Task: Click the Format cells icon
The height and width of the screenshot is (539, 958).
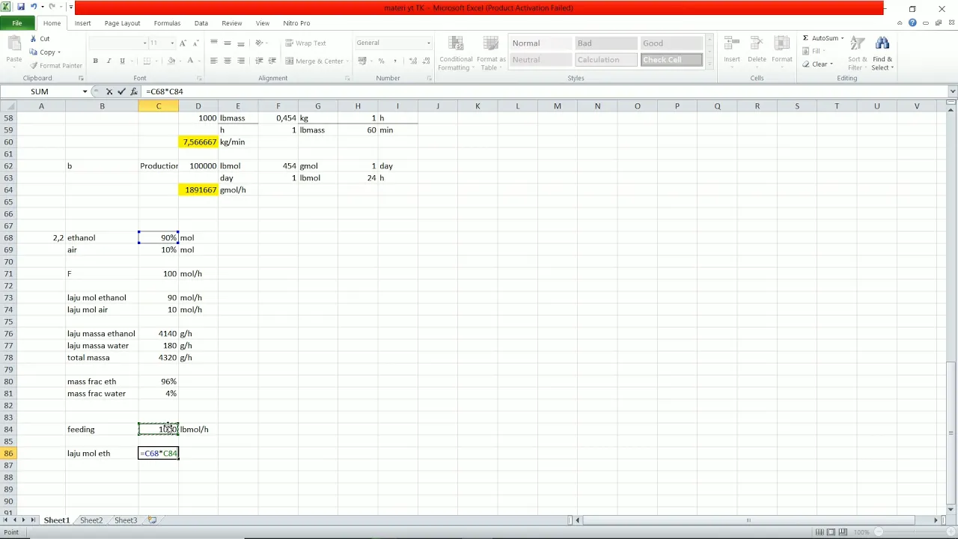Action: click(x=782, y=50)
